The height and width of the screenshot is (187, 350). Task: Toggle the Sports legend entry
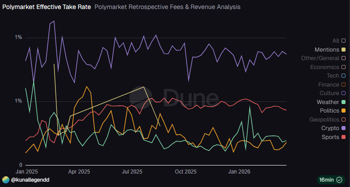point(333,137)
